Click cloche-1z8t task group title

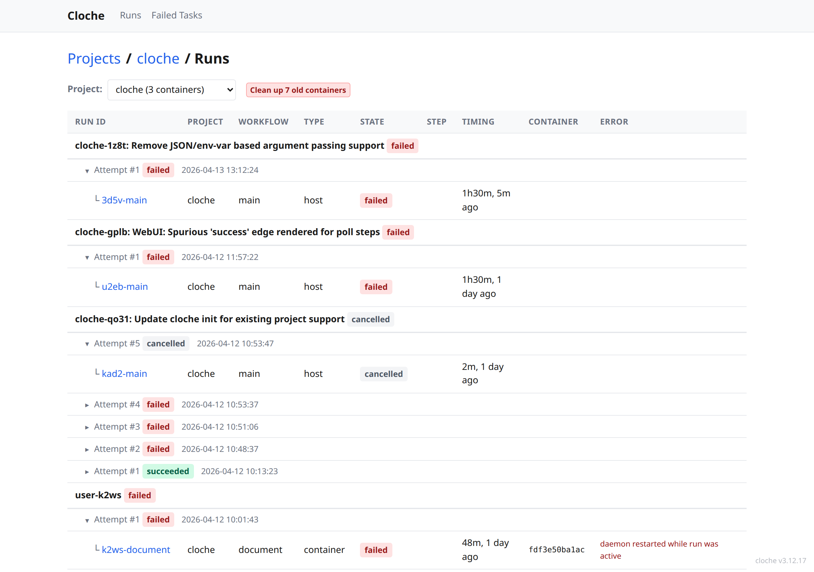pos(229,146)
